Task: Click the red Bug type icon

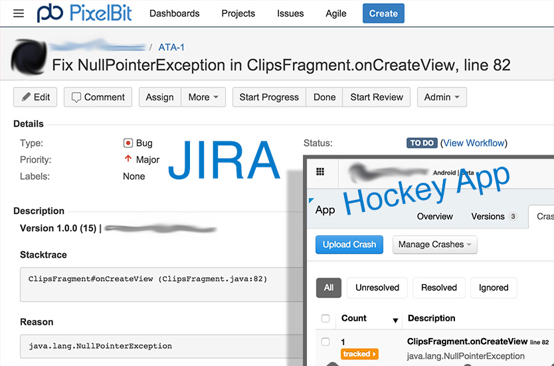Action: (x=128, y=143)
